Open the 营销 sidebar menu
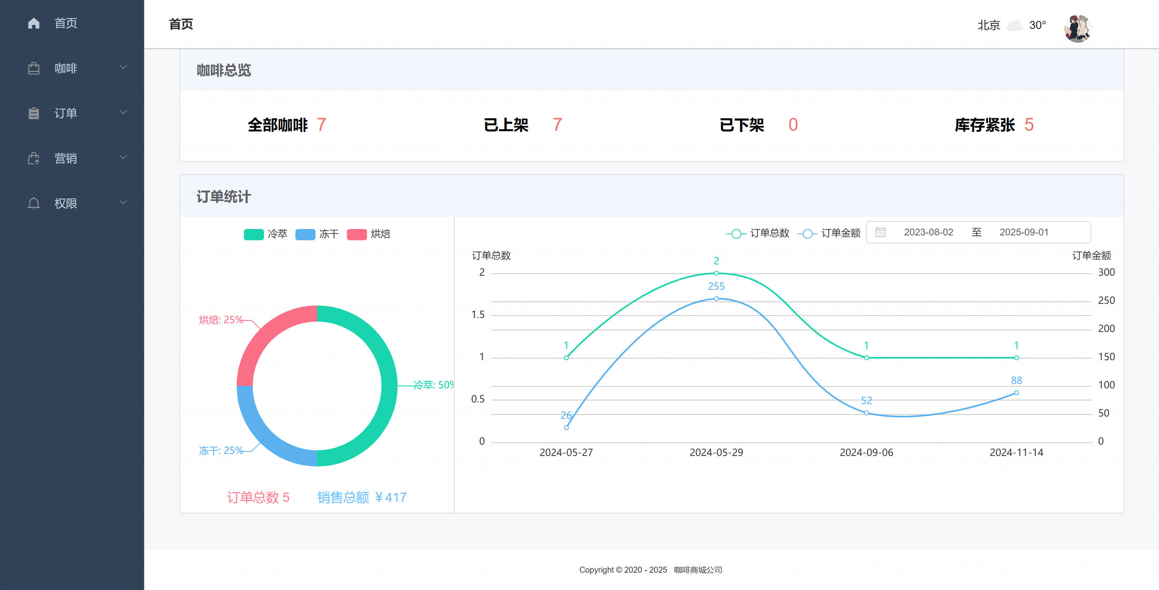 click(x=72, y=158)
